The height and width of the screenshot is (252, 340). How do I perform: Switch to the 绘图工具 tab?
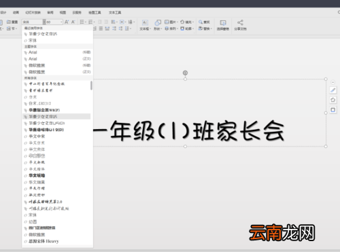tap(95, 12)
